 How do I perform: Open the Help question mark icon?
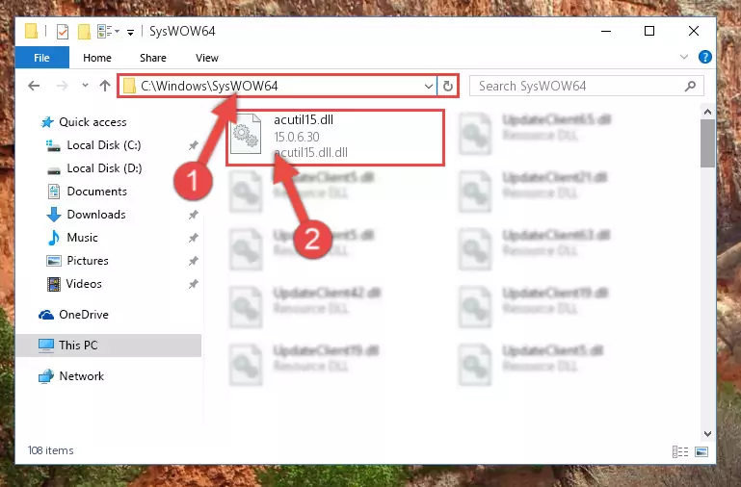pyautogui.click(x=705, y=57)
